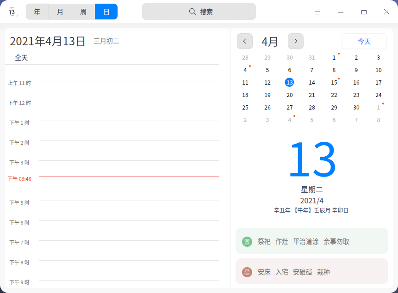Focus the 搜索 search field

[x=199, y=12]
